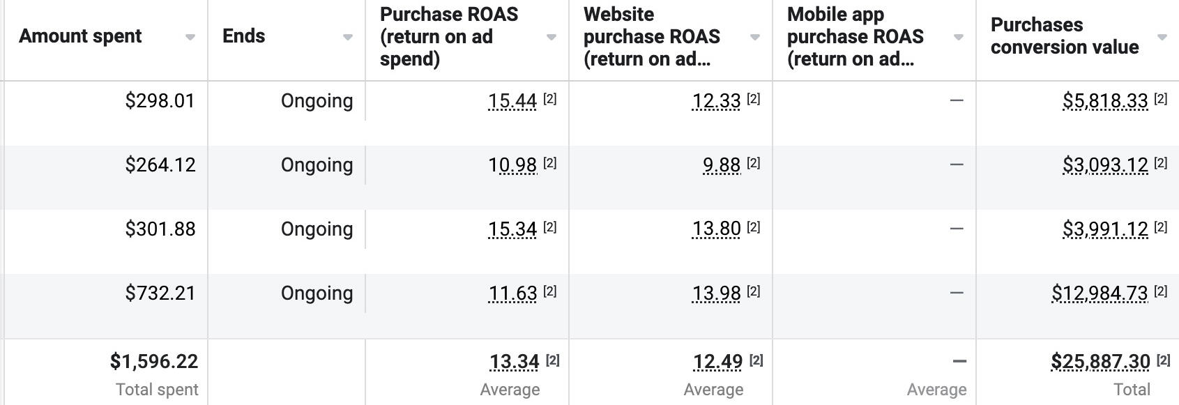The image size is (1179, 405).
Task: Open Purchase ROAS column dropdown arrow
Action: pyautogui.click(x=551, y=38)
